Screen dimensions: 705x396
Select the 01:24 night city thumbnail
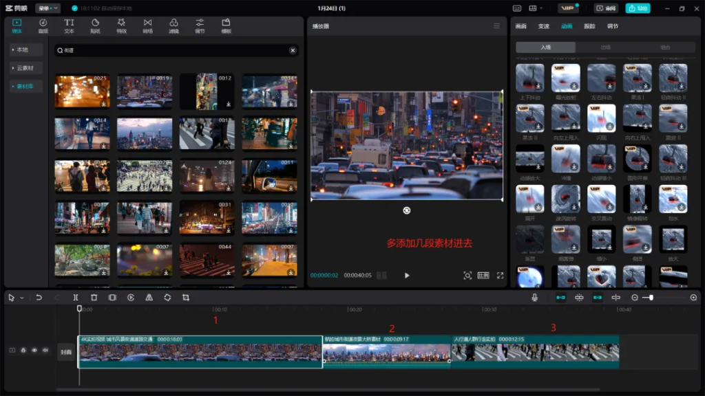(207, 175)
